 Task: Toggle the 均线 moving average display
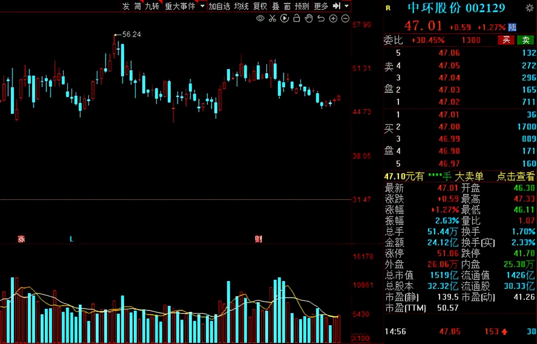click(x=241, y=6)
